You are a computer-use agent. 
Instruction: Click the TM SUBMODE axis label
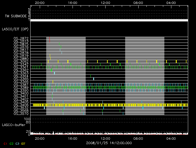(x=15, y=16)
